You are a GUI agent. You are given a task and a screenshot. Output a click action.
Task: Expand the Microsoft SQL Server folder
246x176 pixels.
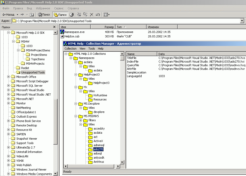click(x=8, y=85)
